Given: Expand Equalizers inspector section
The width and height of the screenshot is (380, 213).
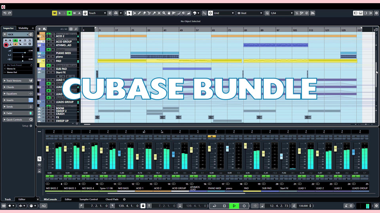Looking at the screenshot, I should click(x=18, y=94).
